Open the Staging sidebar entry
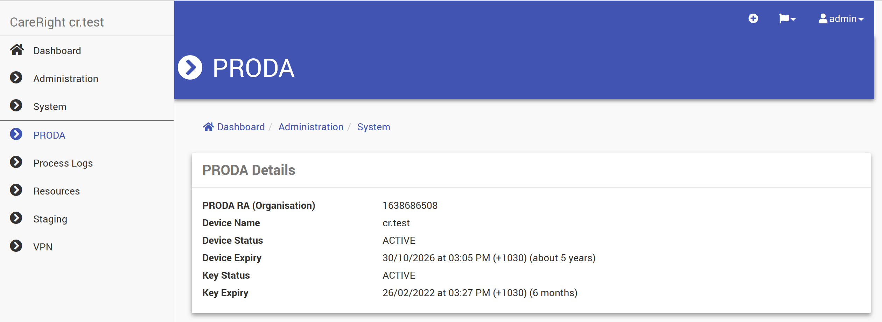Viewport: 882px width, 322px height. [x=50, y=219]
